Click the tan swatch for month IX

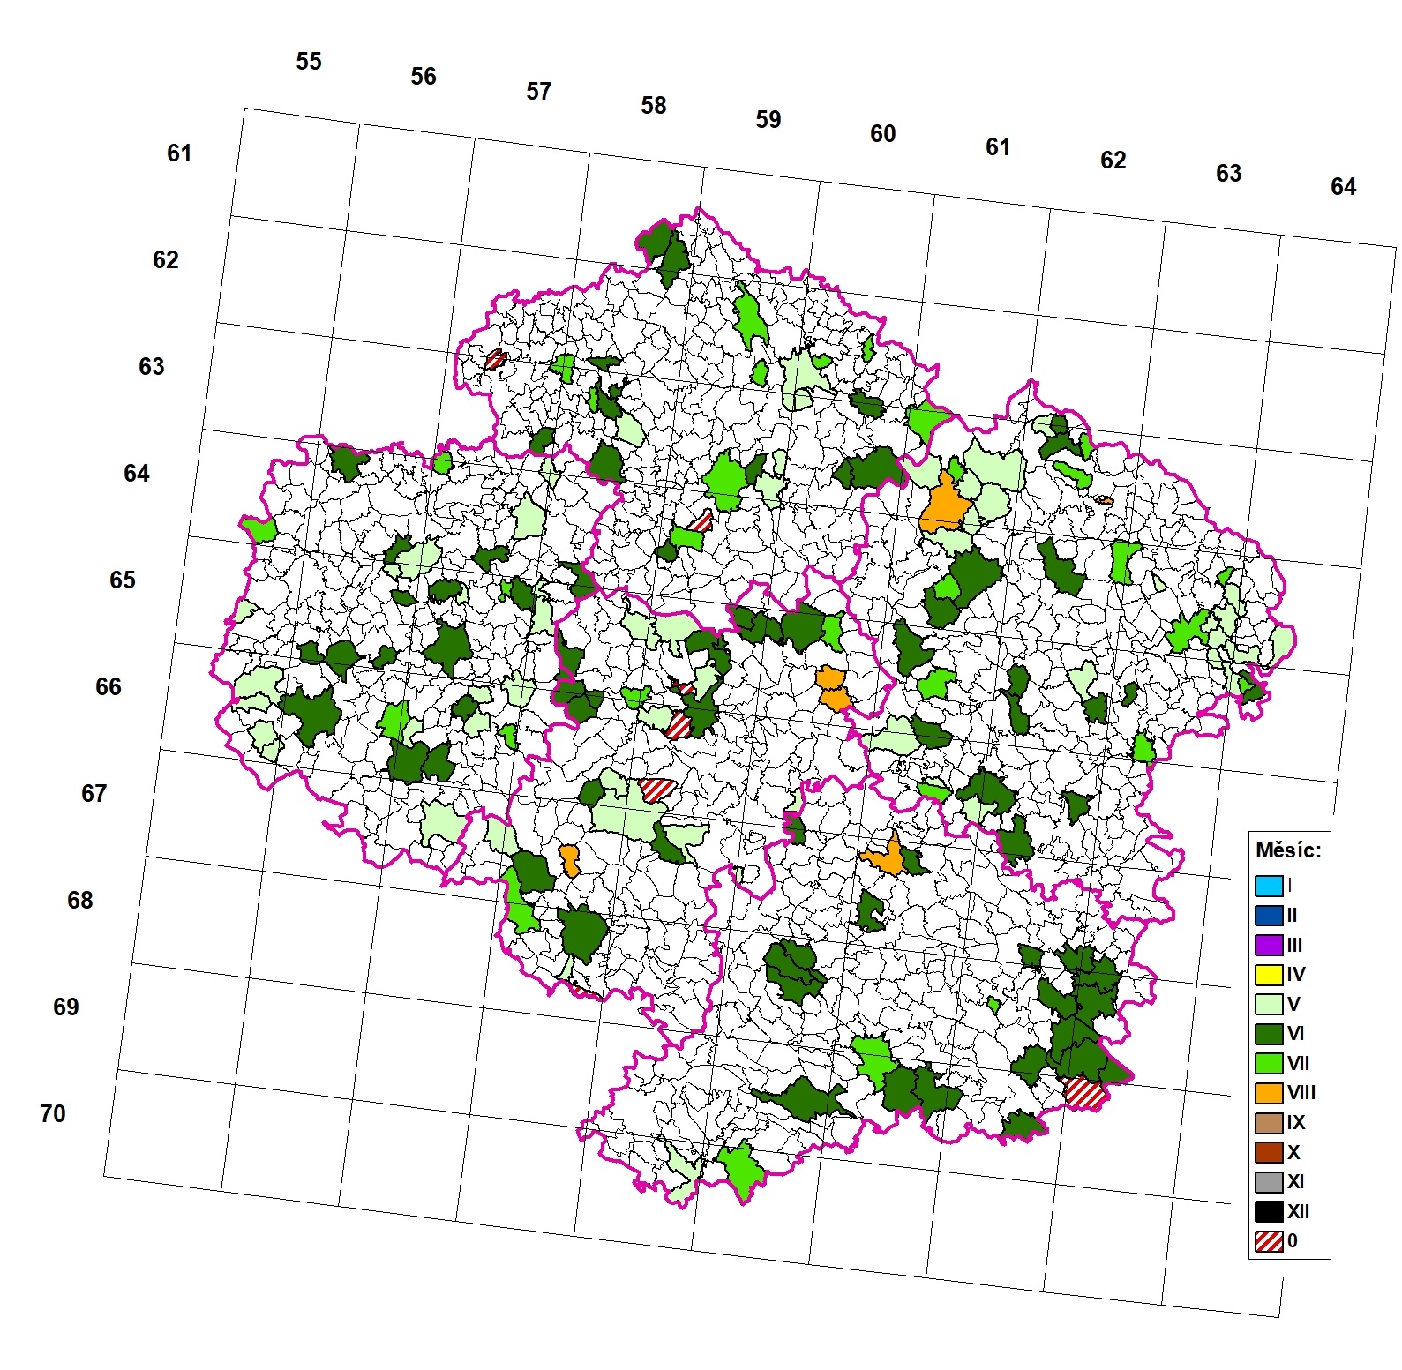1268,1122
